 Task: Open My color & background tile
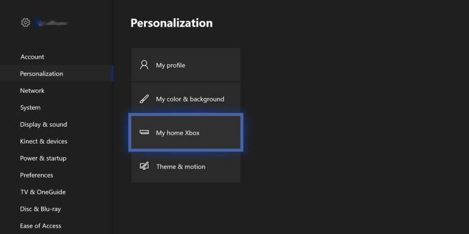pos(186,99)
